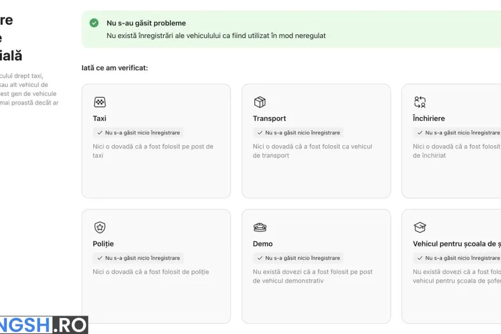
Task: Click the checkmark in the Taxi status badge
Action: pos(100,133)
